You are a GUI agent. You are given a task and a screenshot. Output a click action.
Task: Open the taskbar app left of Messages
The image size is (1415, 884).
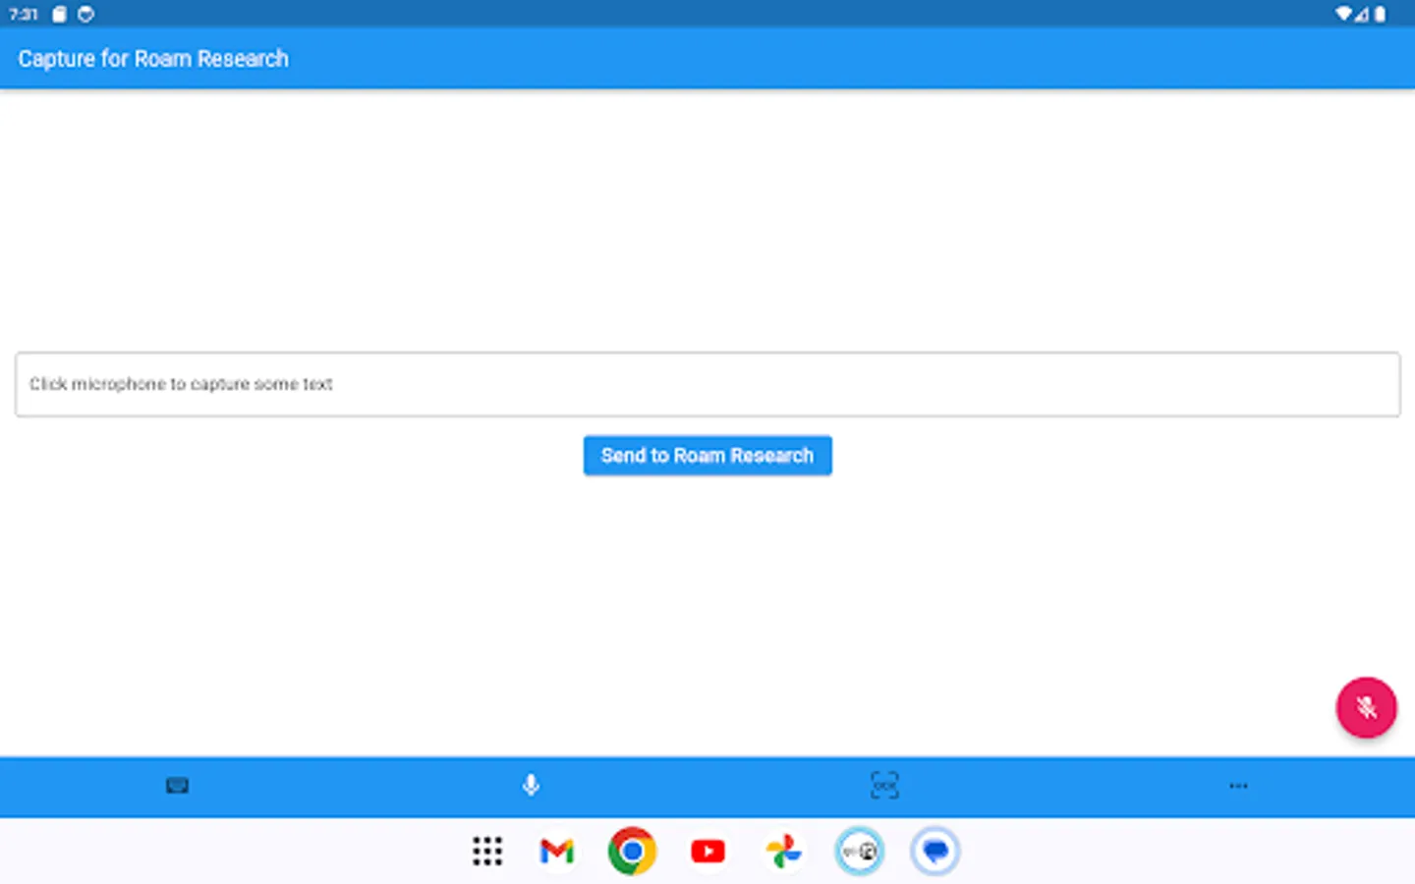click(860, 852)
